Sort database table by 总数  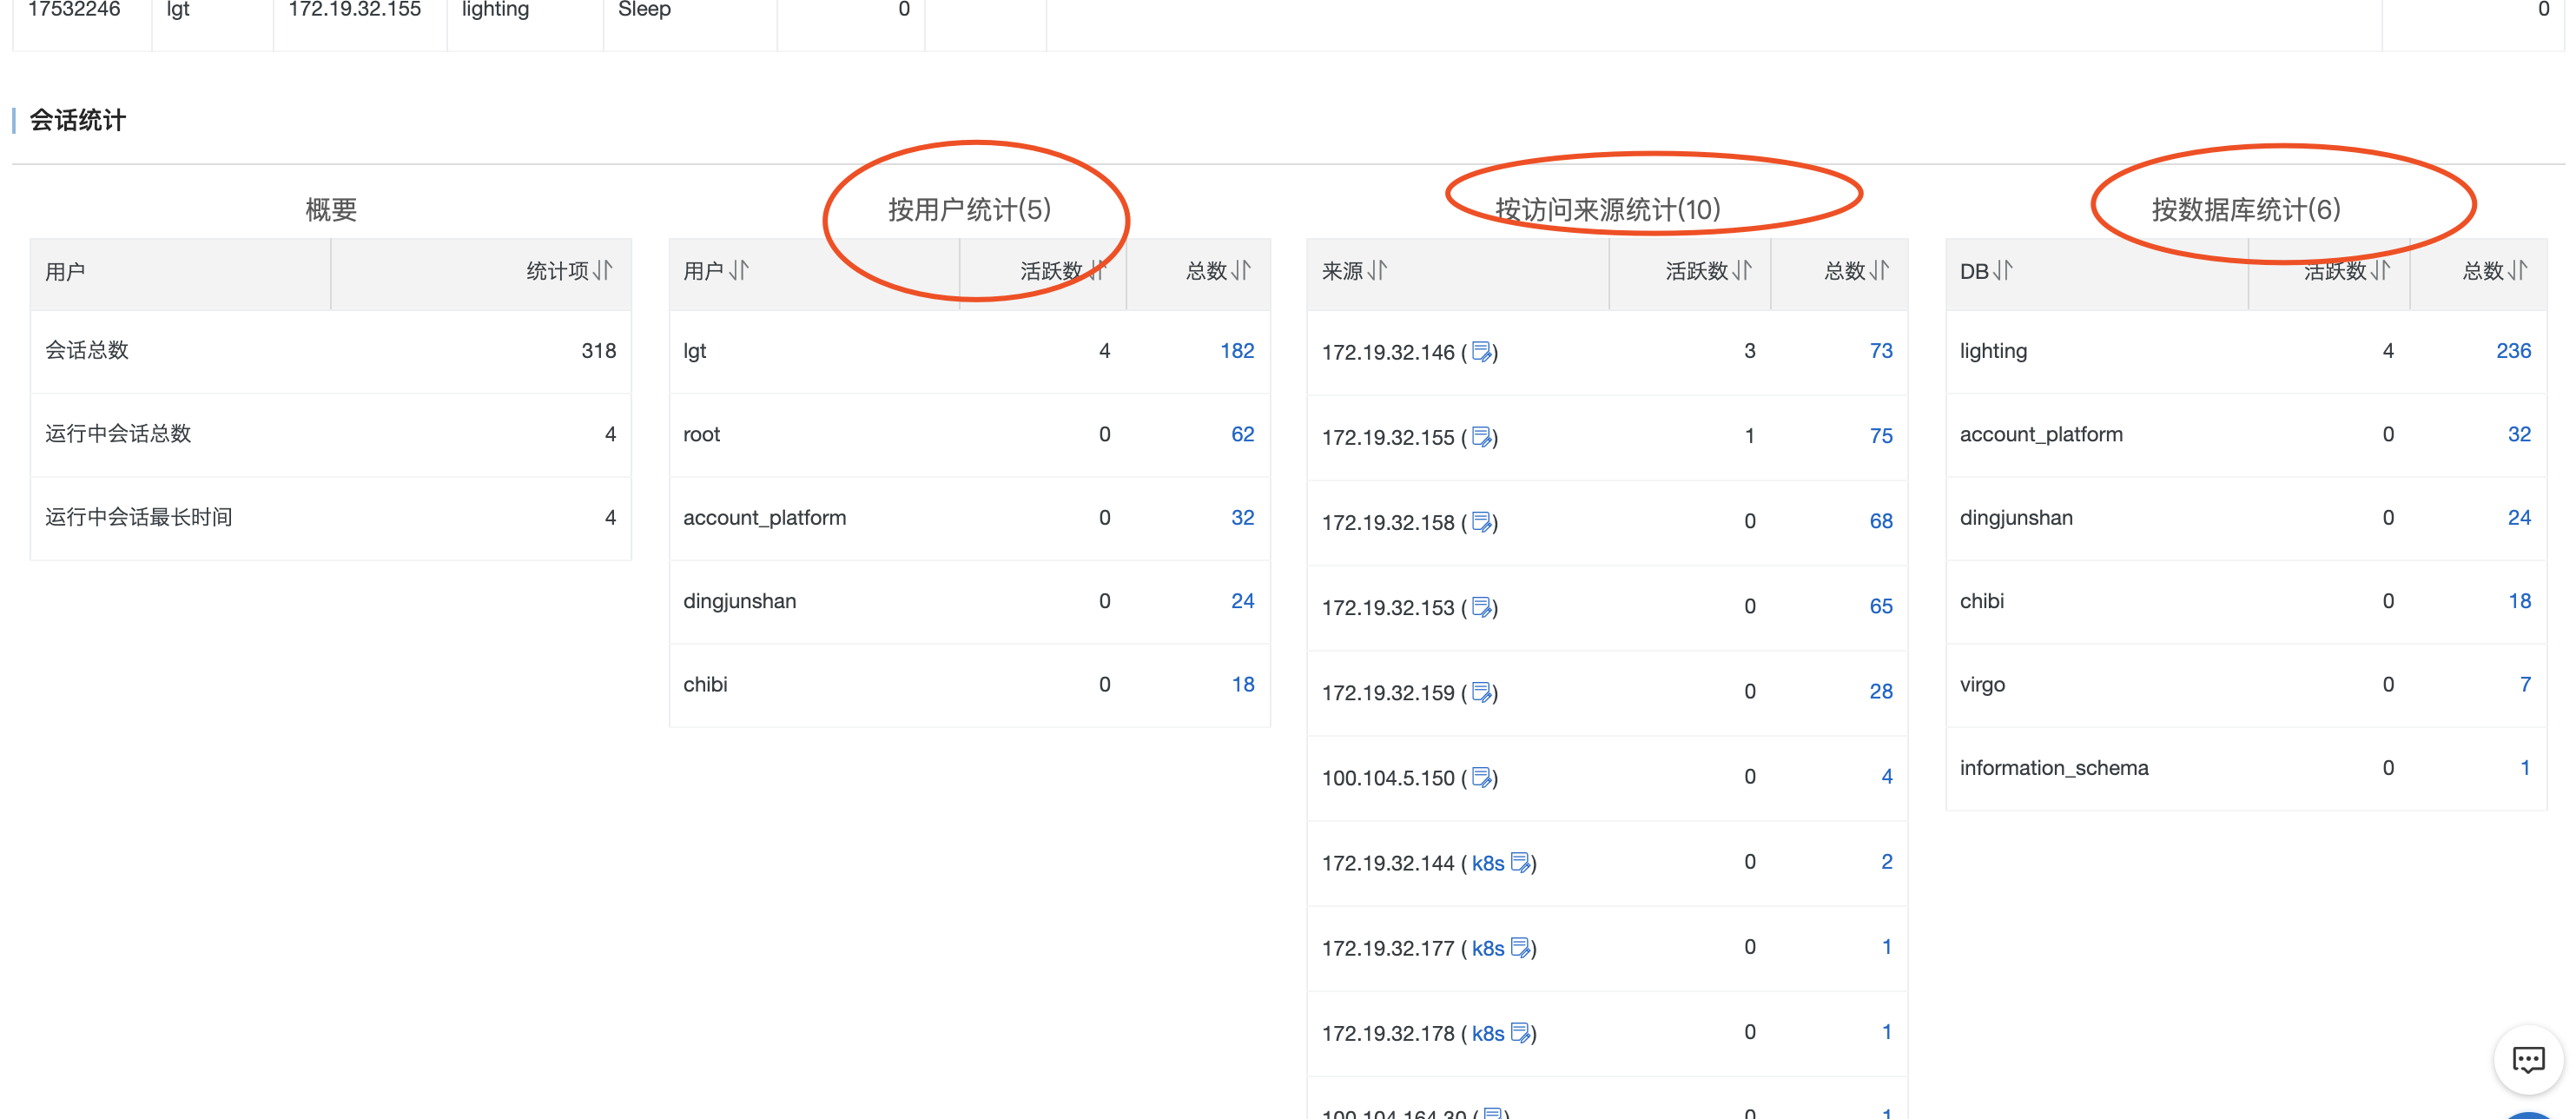click(x=2518, y=271)
